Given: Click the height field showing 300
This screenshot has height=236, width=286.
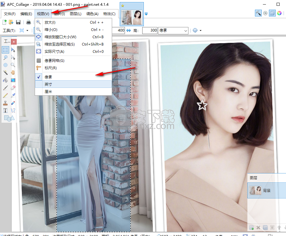Looking at the screenshot, I should coord(150,30).
